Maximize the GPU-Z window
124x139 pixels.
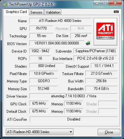click(104, 3)
